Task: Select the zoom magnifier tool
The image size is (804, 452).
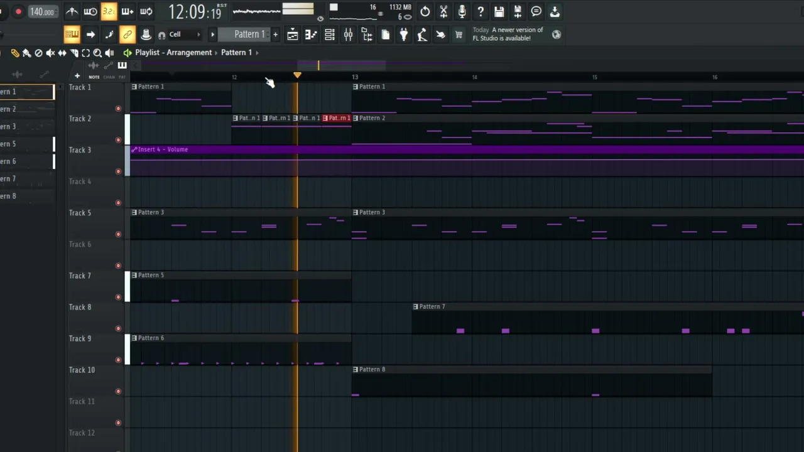Action: pyautogui.click(x=97, y=53)
